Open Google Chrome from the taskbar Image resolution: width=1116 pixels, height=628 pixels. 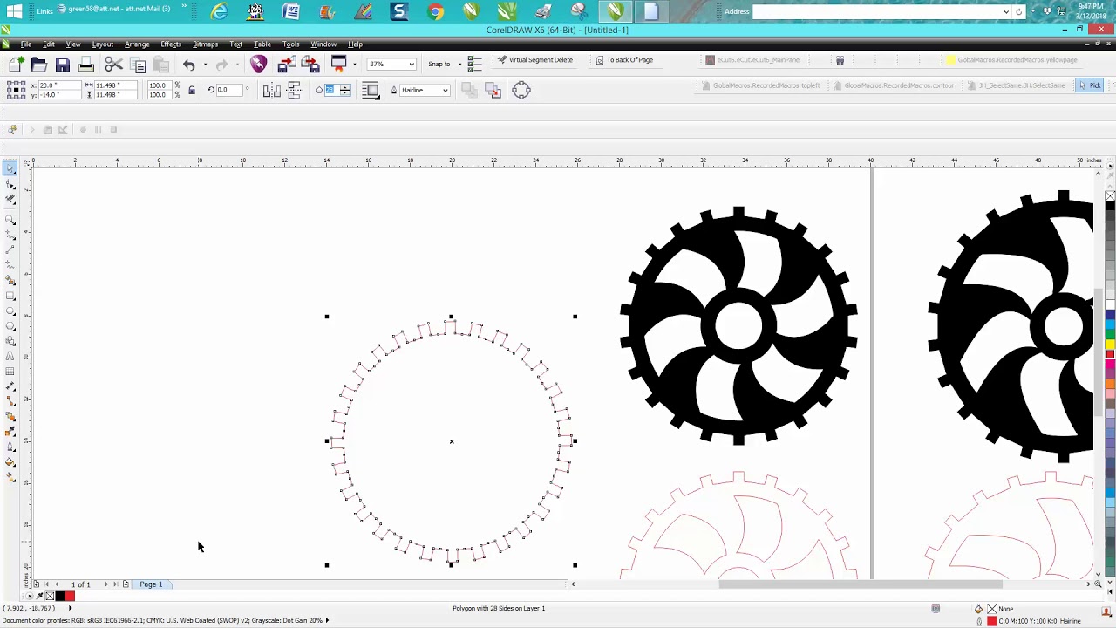[435, 11]
